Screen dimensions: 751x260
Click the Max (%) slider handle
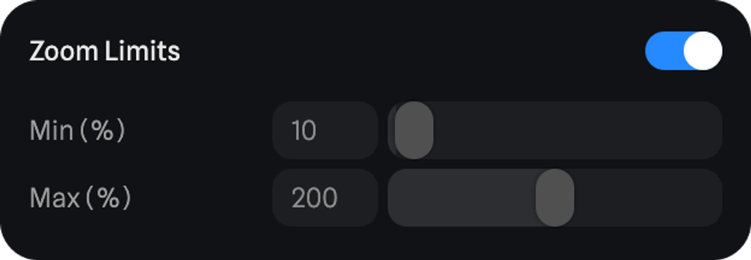point(555,198)
